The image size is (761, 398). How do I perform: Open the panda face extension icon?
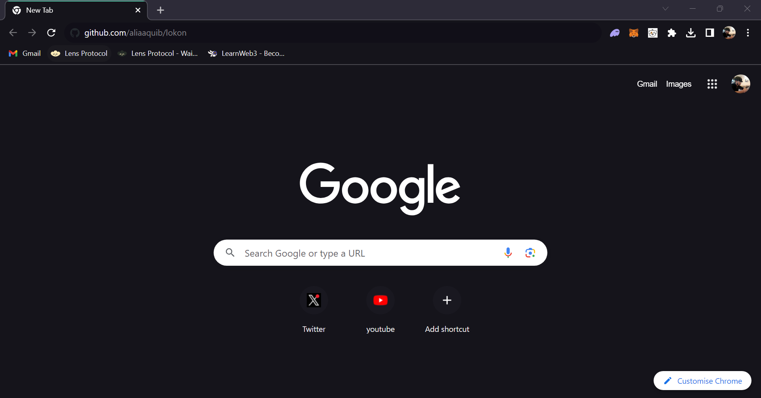(653, 33)
